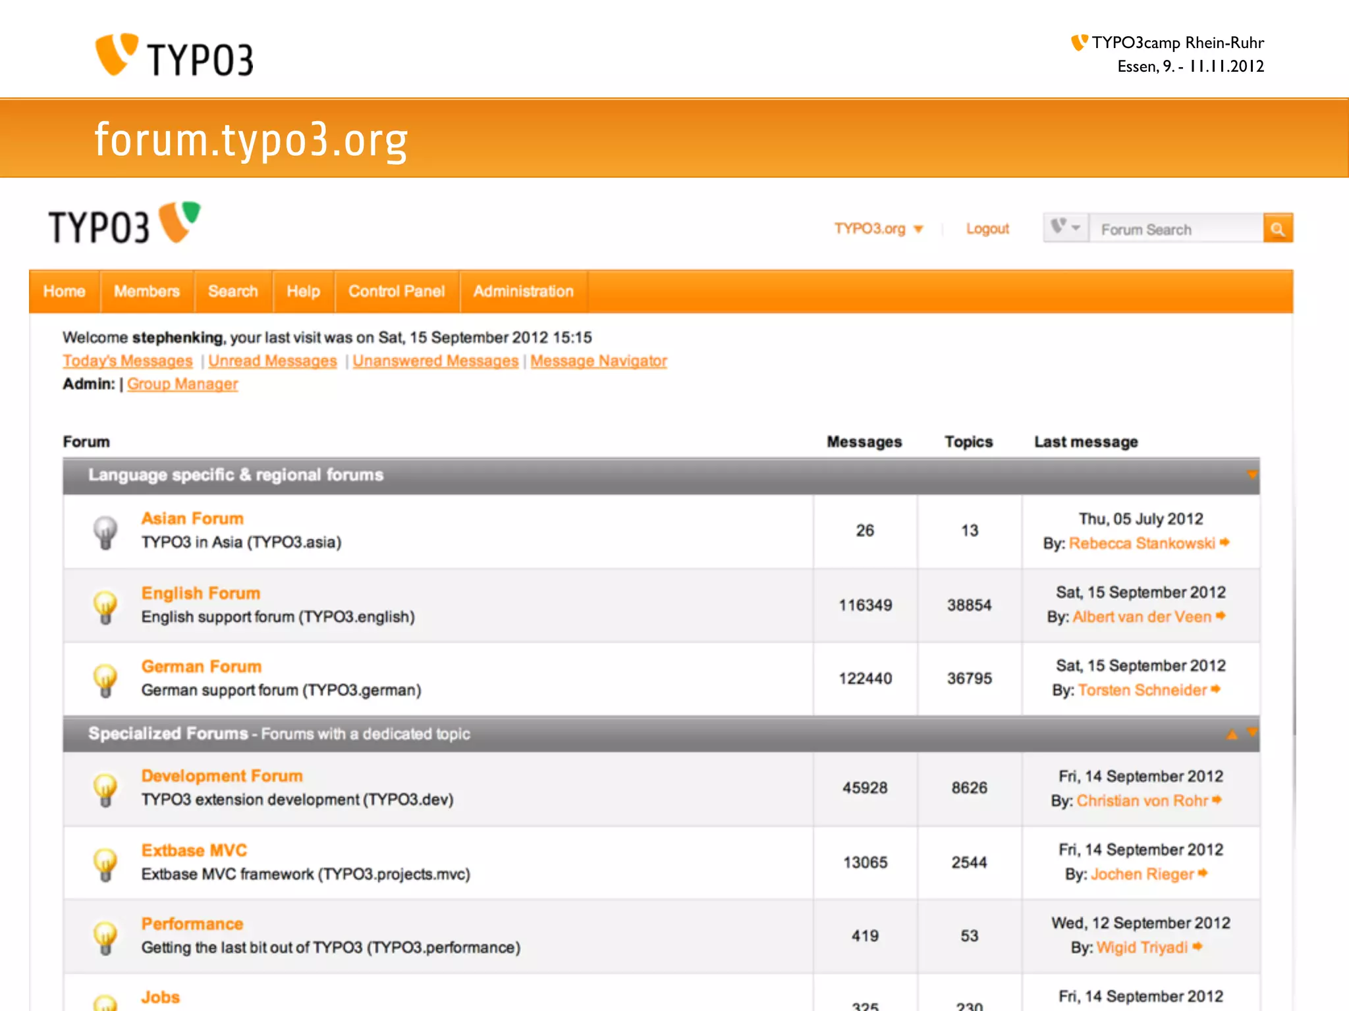Open the search scope dropdown with TYPO3 logo
Image resolution: width=1349 pixels, height=1011 pixels.
pos(1064,228)
